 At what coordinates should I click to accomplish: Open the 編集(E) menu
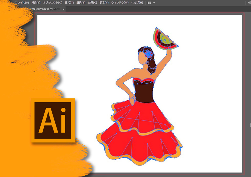pos(36,3)
